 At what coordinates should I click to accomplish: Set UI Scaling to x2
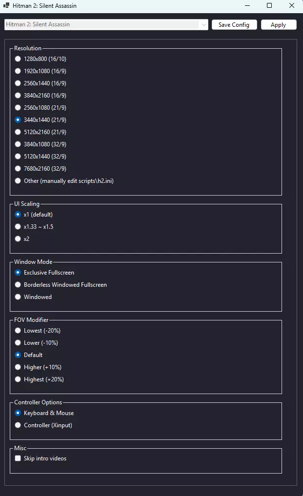(x=18, y=239)
